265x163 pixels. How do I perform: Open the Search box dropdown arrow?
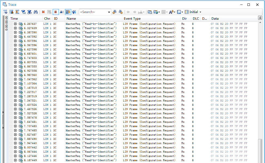pyautogui.click(x=109, y=12)
